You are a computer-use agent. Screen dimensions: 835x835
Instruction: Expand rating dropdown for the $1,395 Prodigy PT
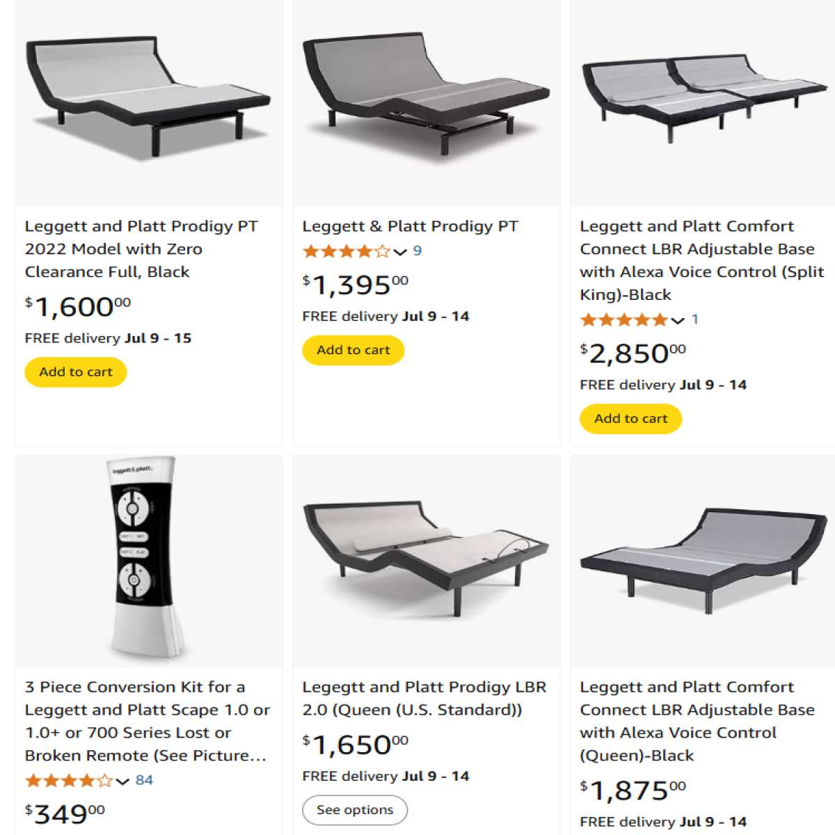pos(400,252)
